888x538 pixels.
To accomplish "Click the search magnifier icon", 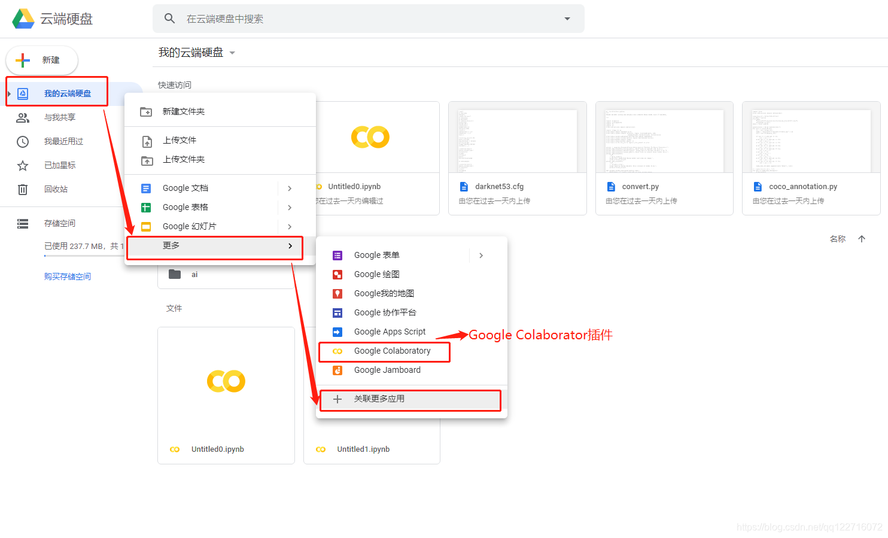I will (x=170, y=19).
